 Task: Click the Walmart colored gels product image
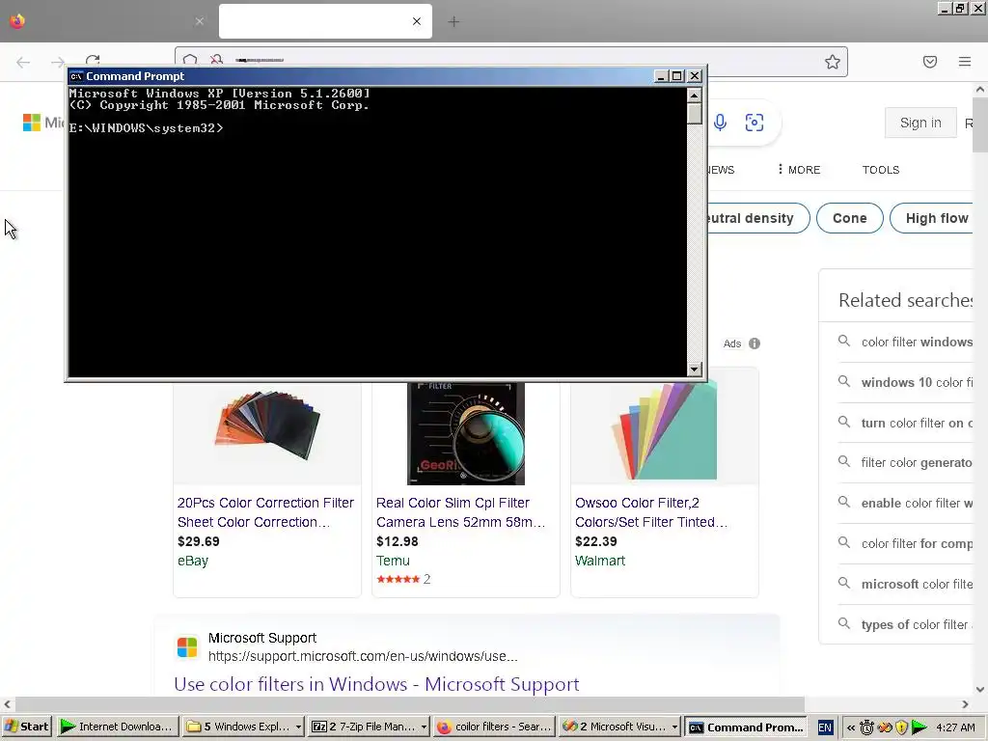[x=664, y=430]
